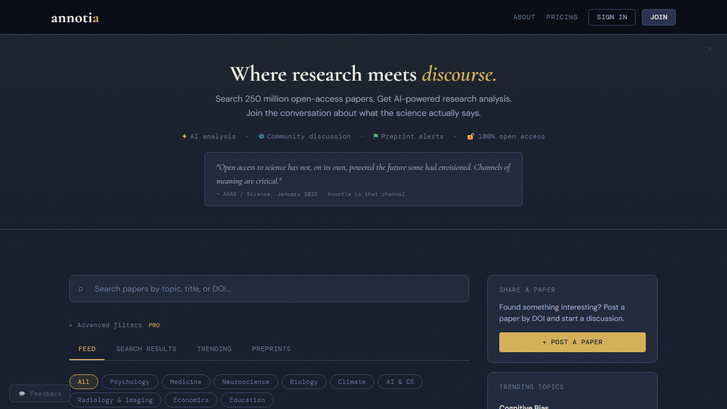Open the Pricing page
The width and height of the screenshot is (727, 409).
561,17
